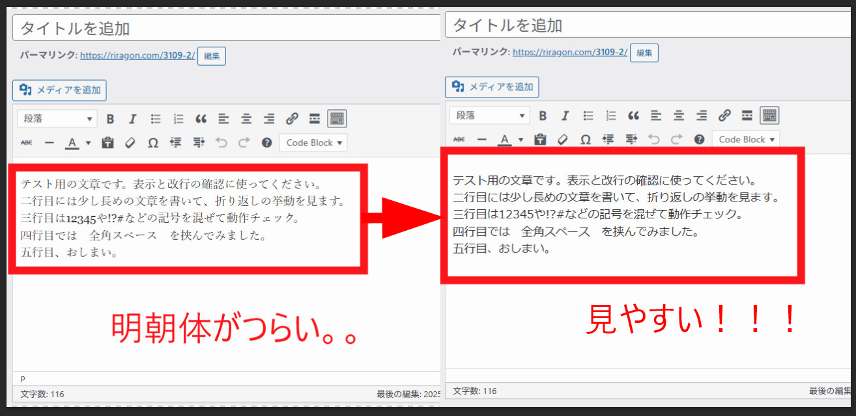Screen dimensions: 856x416
Task: Expand the Code Block dropdown in right editor
Action: click(x=745, y=140)
